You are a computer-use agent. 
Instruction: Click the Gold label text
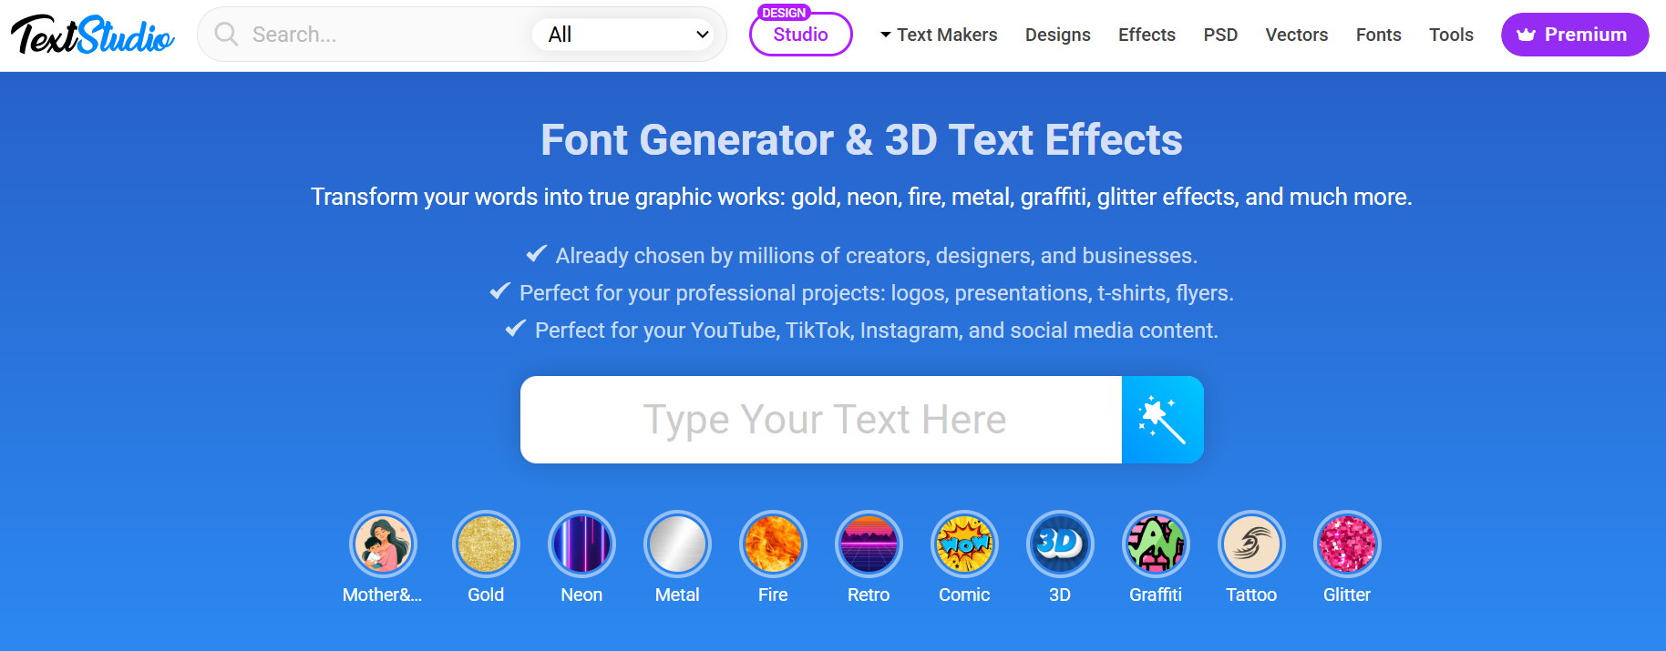point(486,595)
